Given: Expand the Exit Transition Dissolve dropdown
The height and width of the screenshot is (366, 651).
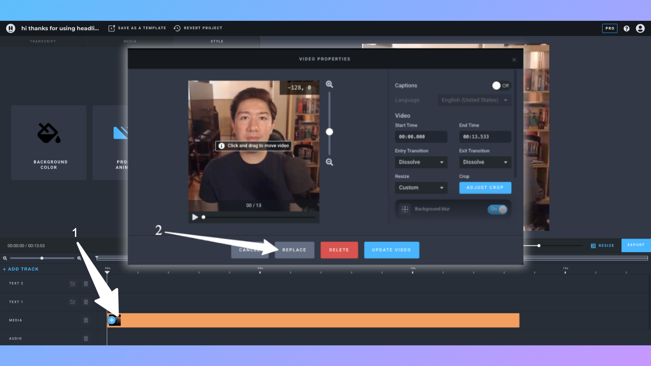Looking at the screenshot, I should pyautogui.click(x=485, y=162).
